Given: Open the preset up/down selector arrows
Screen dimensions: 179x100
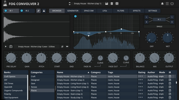Looking at the screenshot, I should [70, 3].
